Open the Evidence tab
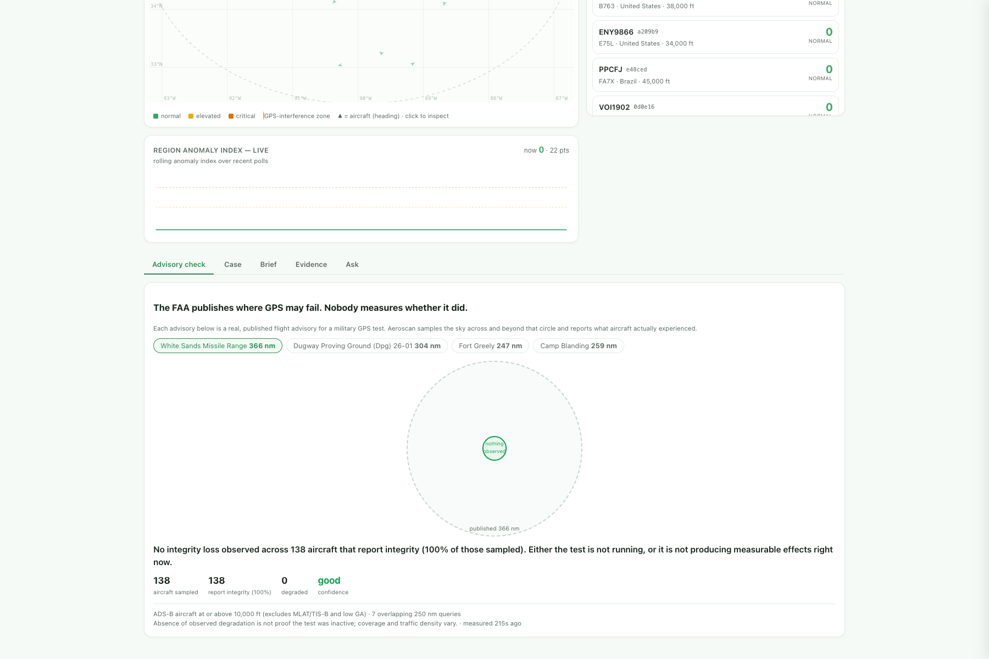The width and height of the screenshot is (989, 659). tap(311, 265)
